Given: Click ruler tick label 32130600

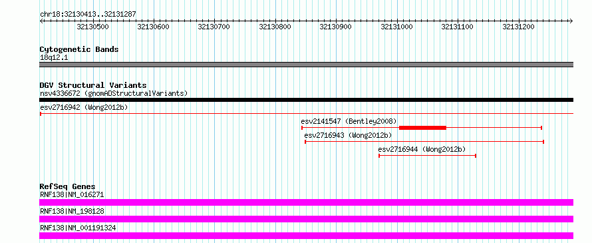Looking at the screenshot, I should (154, 27).
